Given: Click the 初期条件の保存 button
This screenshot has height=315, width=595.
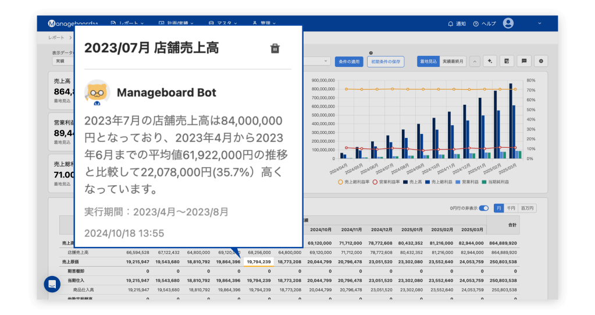Looking at the screenshot, I should pyautogui.click(x=386, y=61).
